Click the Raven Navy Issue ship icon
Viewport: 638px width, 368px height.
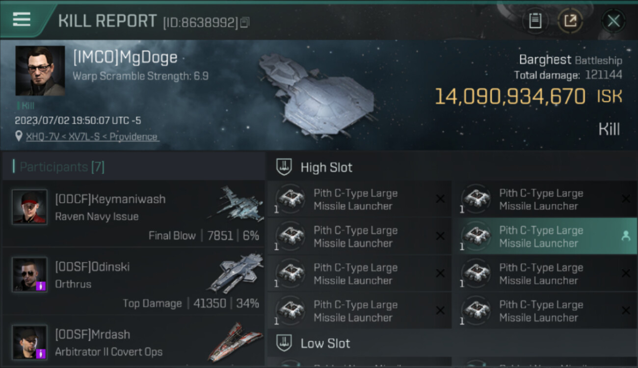point(234,203)
